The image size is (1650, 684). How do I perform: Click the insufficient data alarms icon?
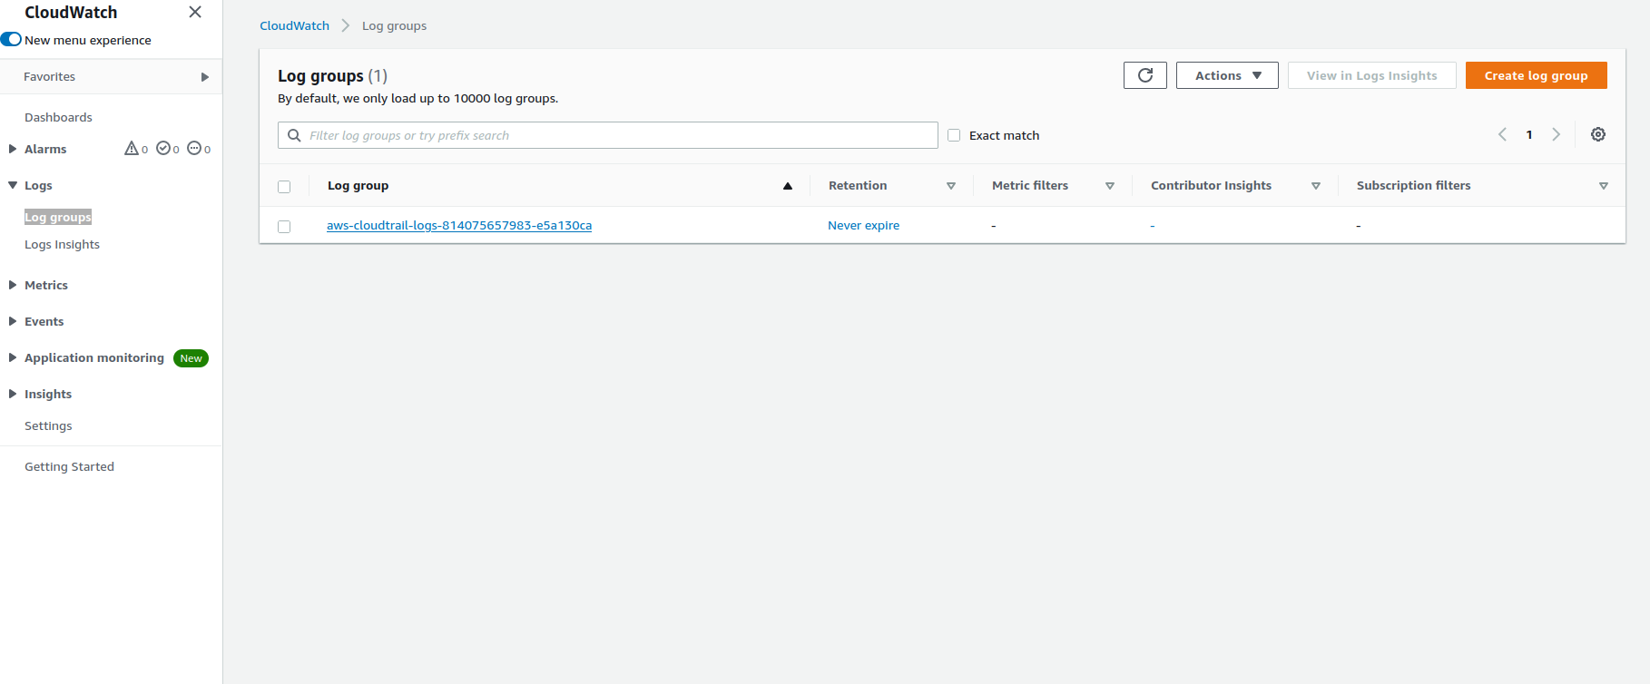(x=194, y=148)
